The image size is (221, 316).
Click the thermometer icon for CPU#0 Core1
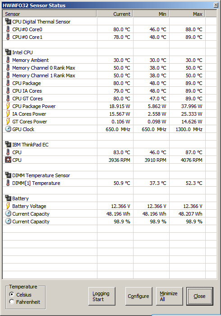[x=8, y=37]
